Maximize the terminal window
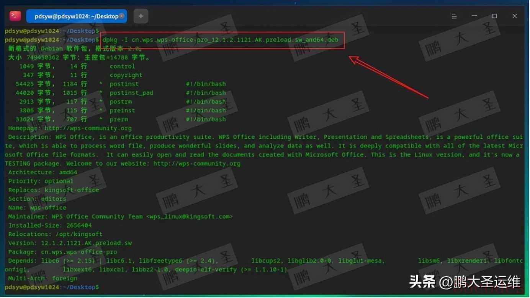 click(494, 16)
